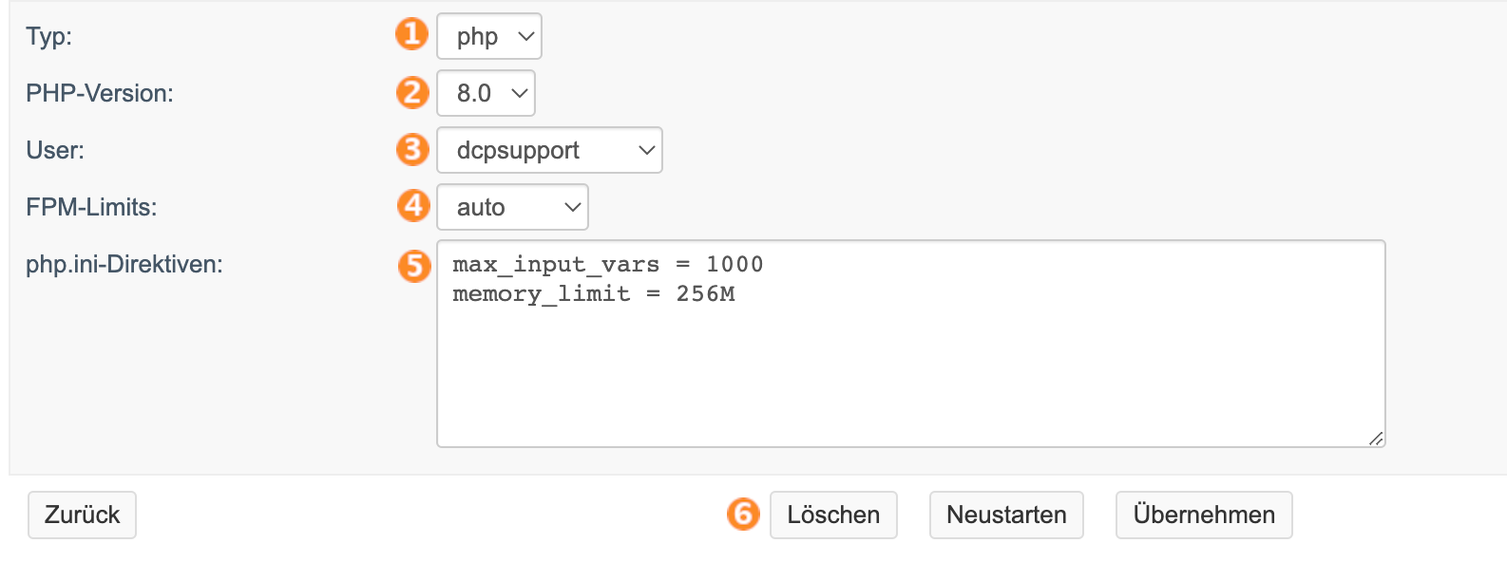Click orange number 2 marker
Screen dimensions: 1507x562
pos(412,92)
